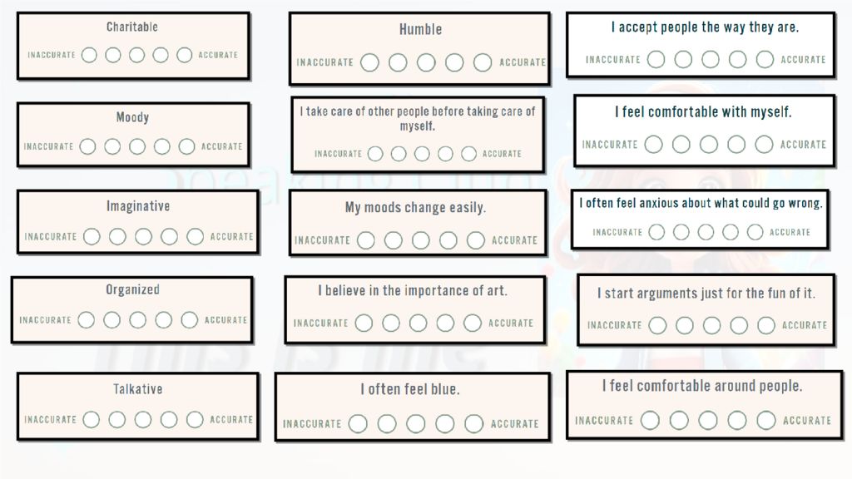Image resolution: width=852 pixels, height=479 pixels.
Task: Choose last circle for comfortable around people
Action: 766,421
